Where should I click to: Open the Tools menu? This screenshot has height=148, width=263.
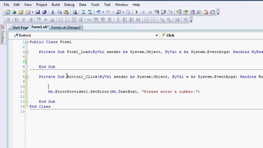pos(95,5)
